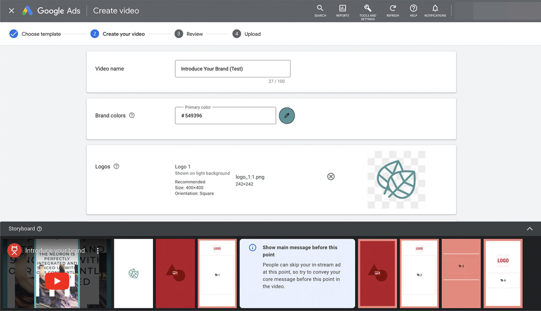Play the Introduce your brand preview video
This screenshot has height=311, width=541.
tap(57, 281)
